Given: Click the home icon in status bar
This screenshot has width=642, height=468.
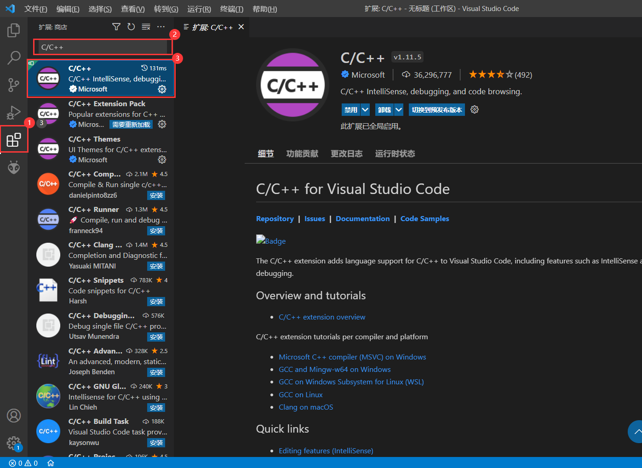Looking at the screenshot, I should coord(51,463).
